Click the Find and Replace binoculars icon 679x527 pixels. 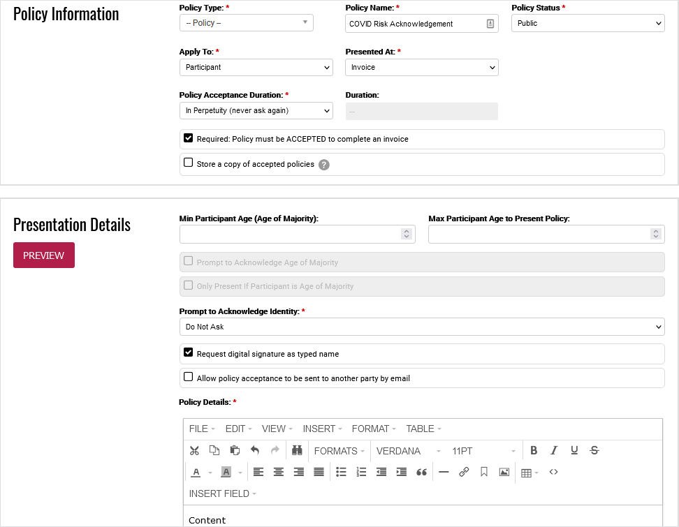(x=296, y=451)
